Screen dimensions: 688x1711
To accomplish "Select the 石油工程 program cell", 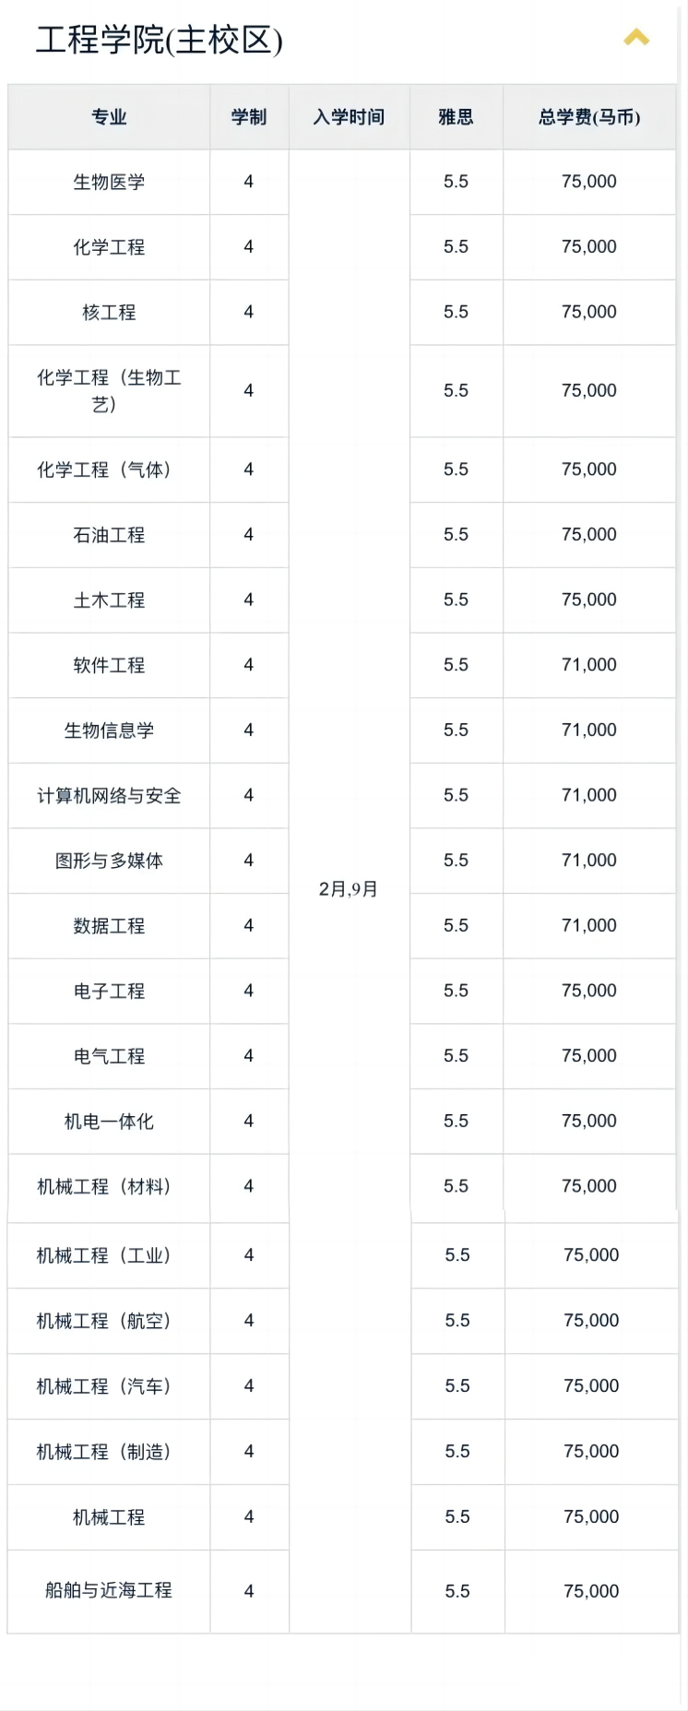I will click(109, 535).
